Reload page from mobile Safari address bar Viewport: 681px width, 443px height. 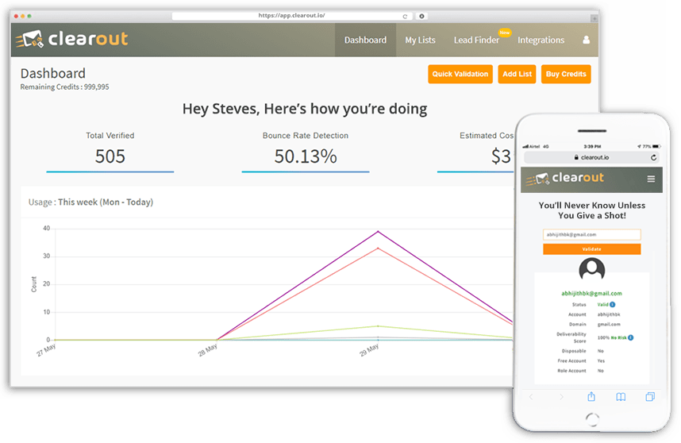tap(653, 157)
